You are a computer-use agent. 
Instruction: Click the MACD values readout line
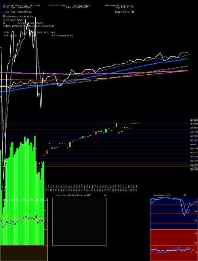[29, 26]
